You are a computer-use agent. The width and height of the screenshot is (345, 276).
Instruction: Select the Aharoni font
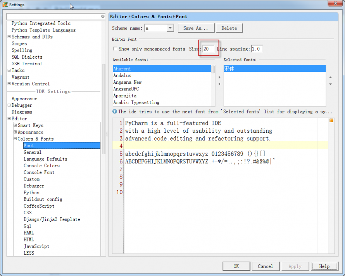tap(162, 68)
